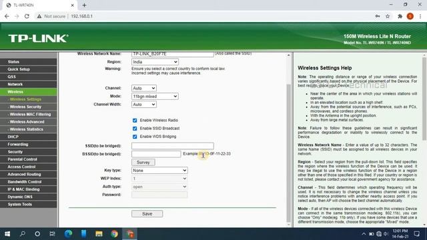Open Windows taskbar search
Viewport: 427px width, 240px height.
(23, 234)
